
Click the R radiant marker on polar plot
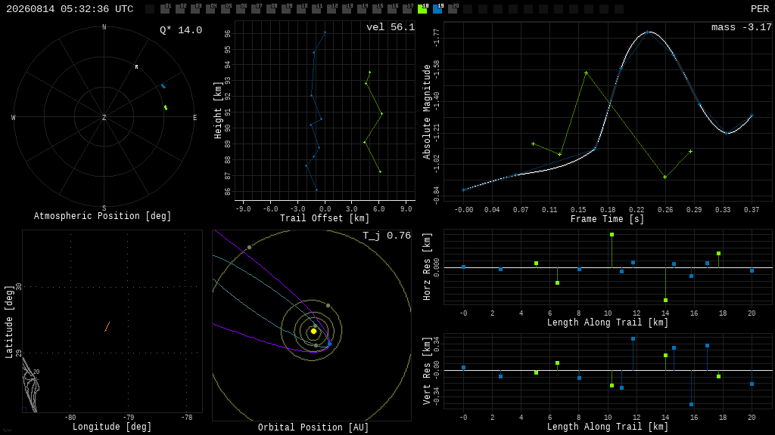click(137, 67)
